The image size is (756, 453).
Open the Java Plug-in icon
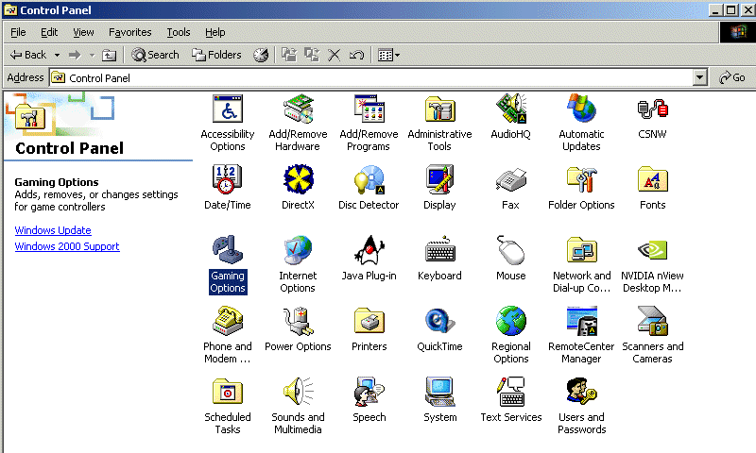pyautogui.click(x=369, y=250)
